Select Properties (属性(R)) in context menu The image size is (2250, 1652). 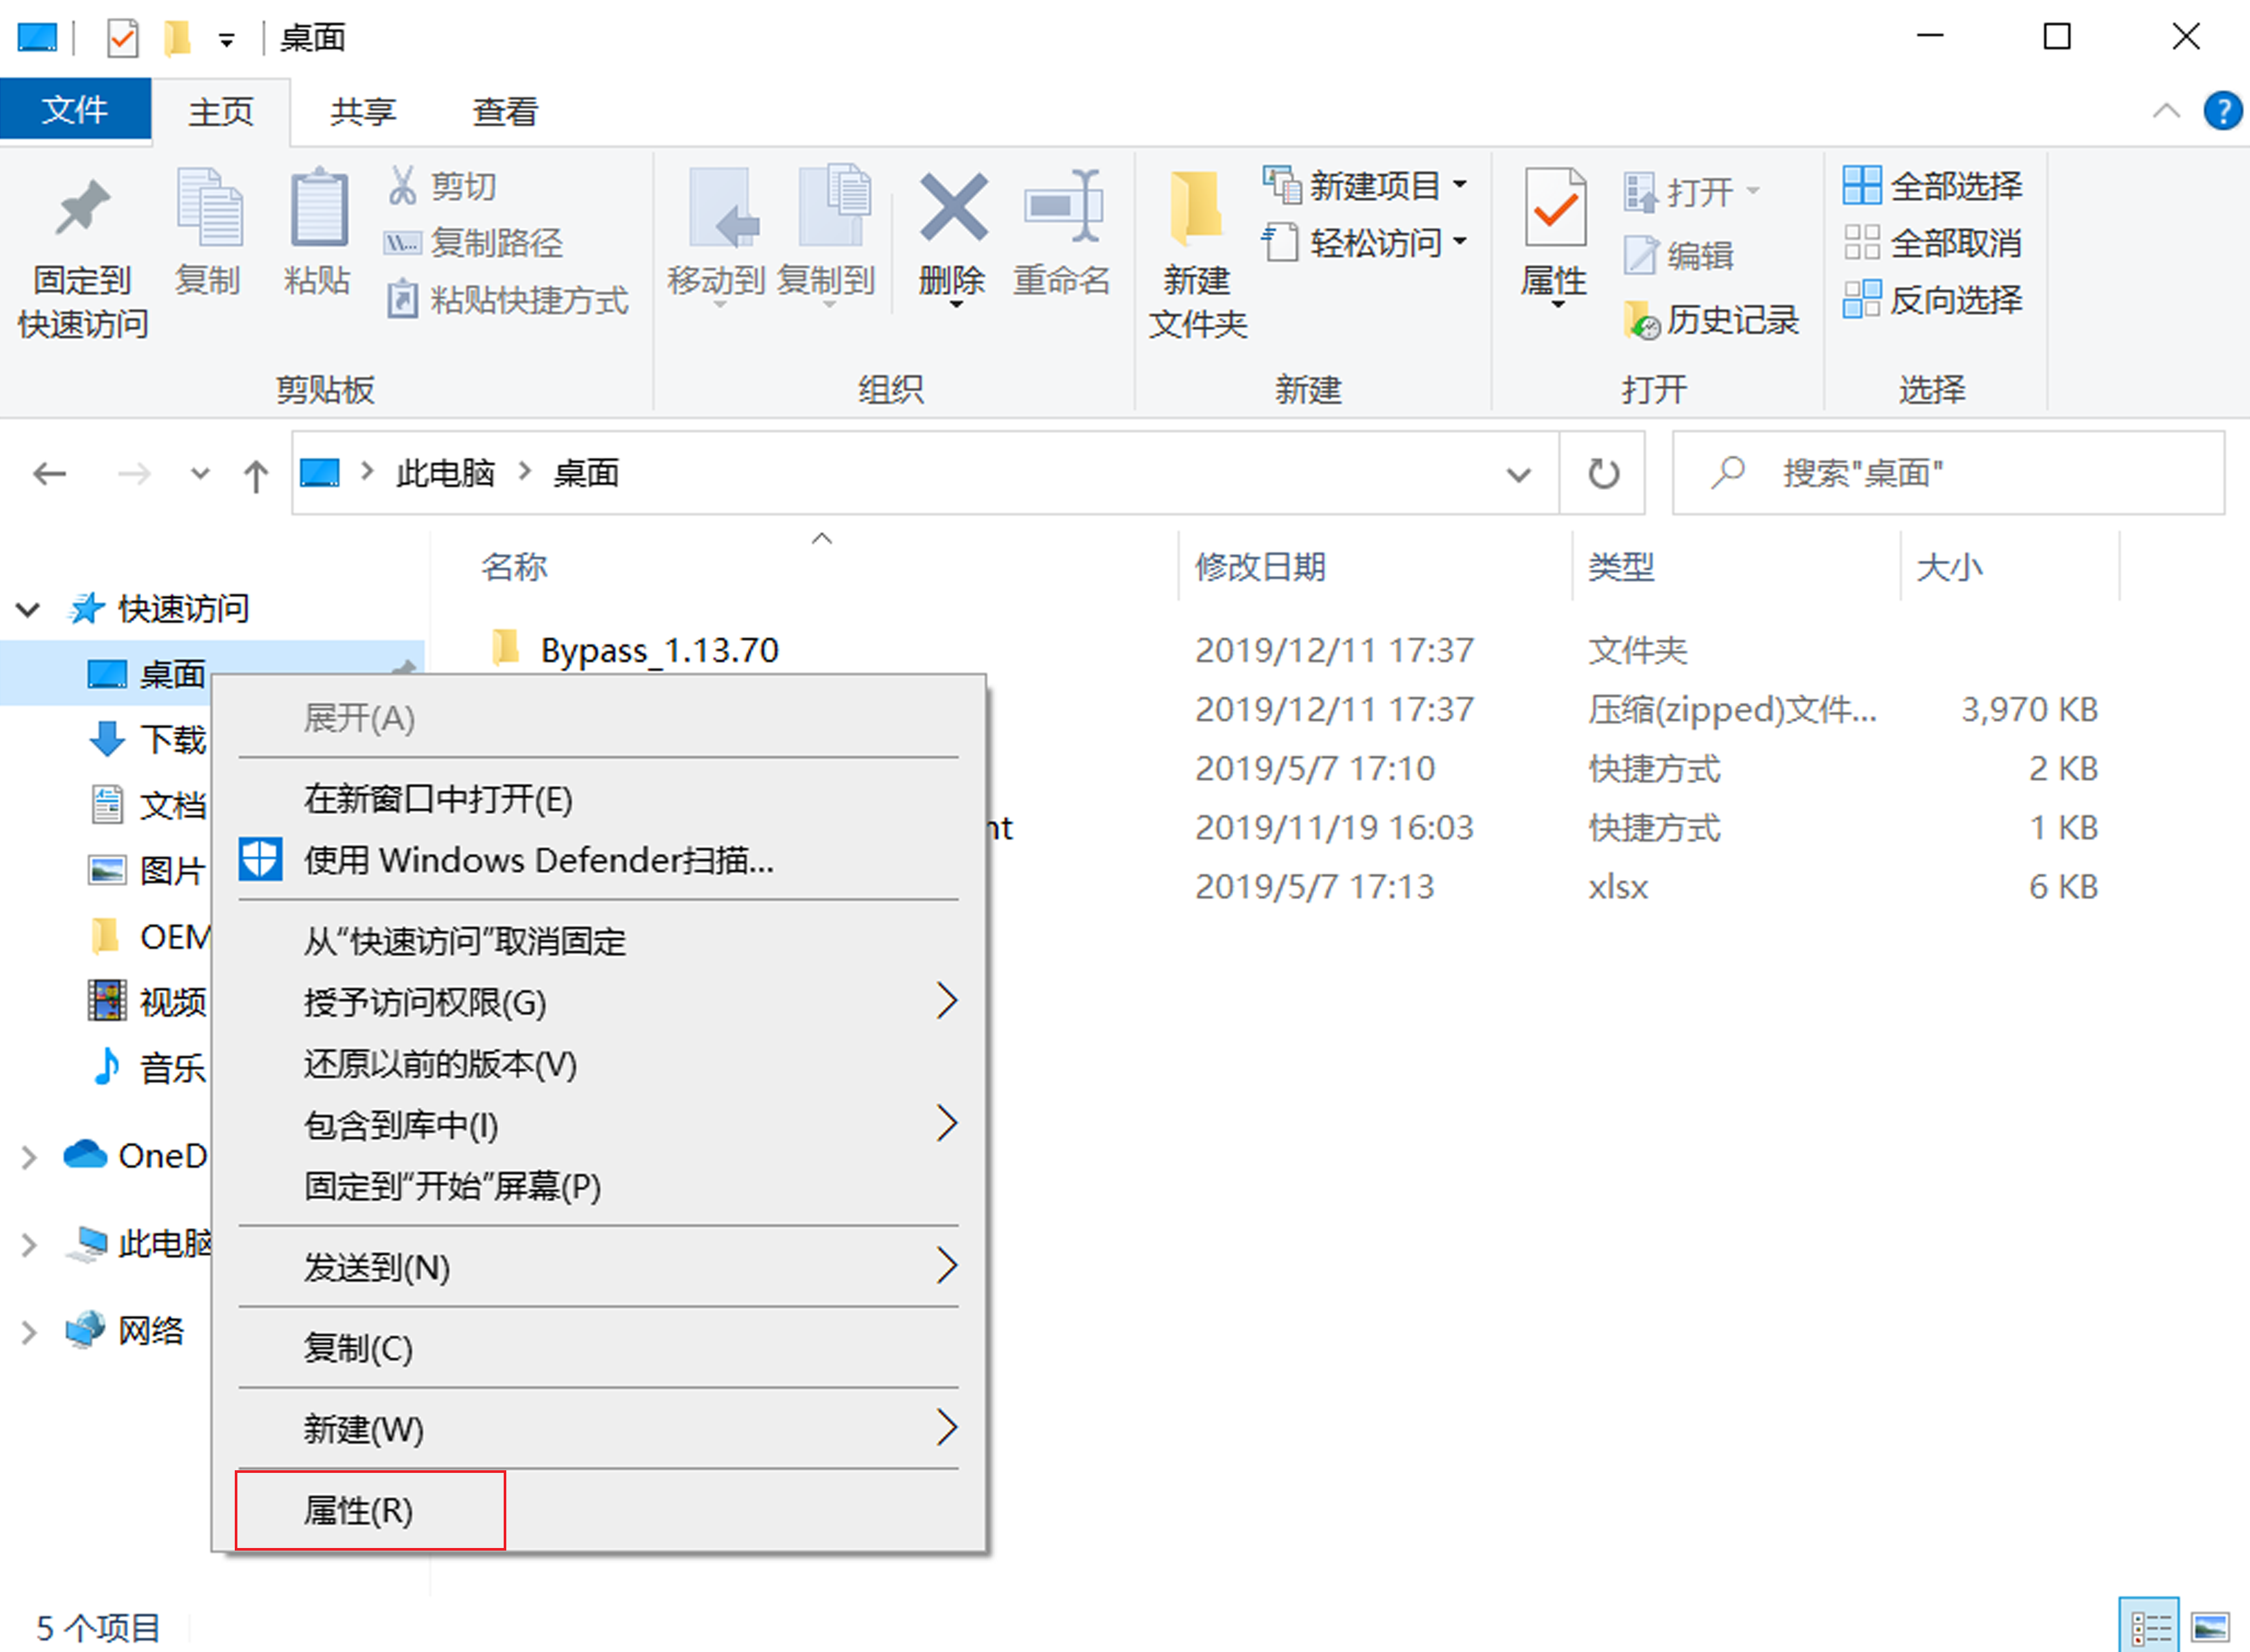coord(359,1510)
